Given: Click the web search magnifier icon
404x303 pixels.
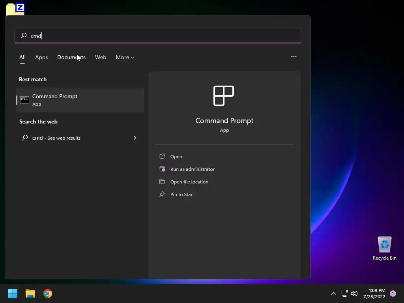Looking at the screenshot, I should click(x=25, y=138).
